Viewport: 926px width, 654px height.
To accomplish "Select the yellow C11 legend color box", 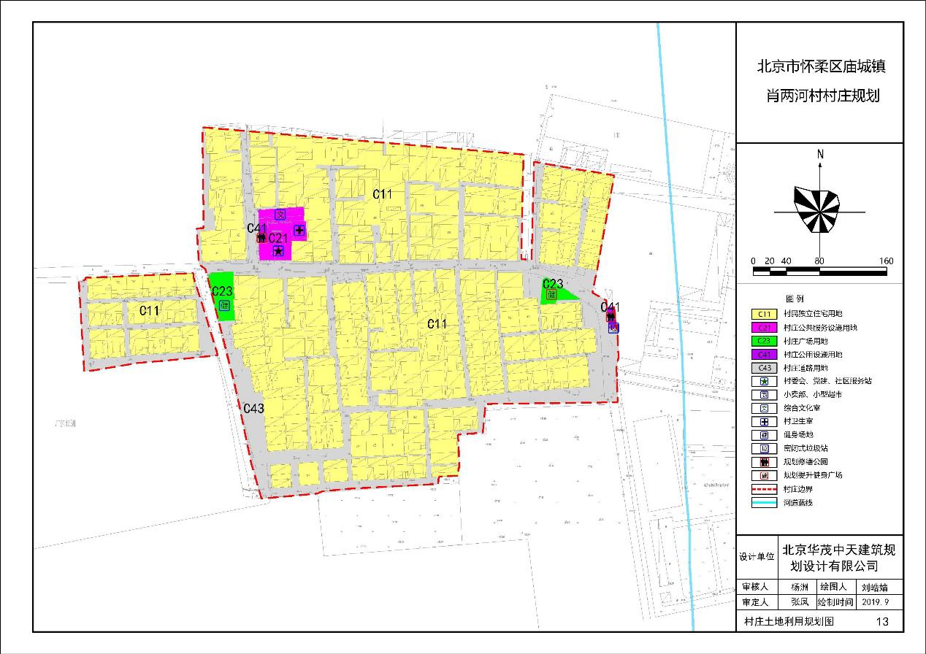I will tap(765, 314).
